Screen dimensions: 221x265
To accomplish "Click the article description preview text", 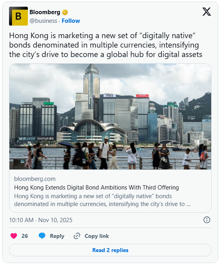I will pyautogui.click(x=102, y=200).
